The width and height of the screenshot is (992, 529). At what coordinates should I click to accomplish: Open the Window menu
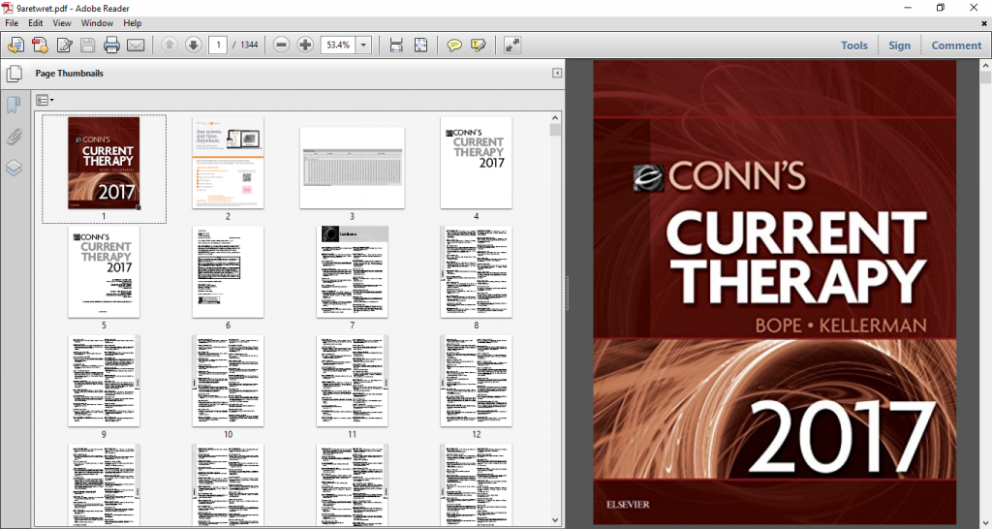[97, 23]
